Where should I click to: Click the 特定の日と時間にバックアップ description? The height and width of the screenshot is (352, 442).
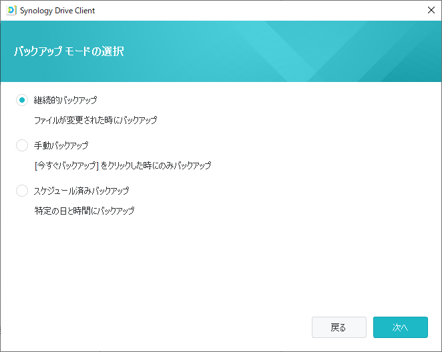coord(84,211)
